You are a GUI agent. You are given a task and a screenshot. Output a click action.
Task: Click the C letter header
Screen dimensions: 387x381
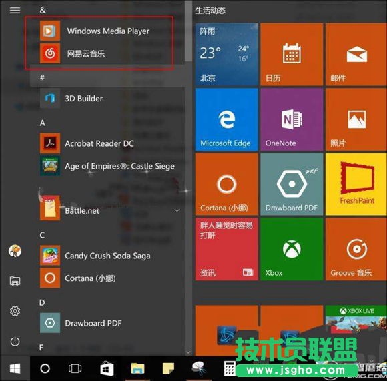click(42, 235)
